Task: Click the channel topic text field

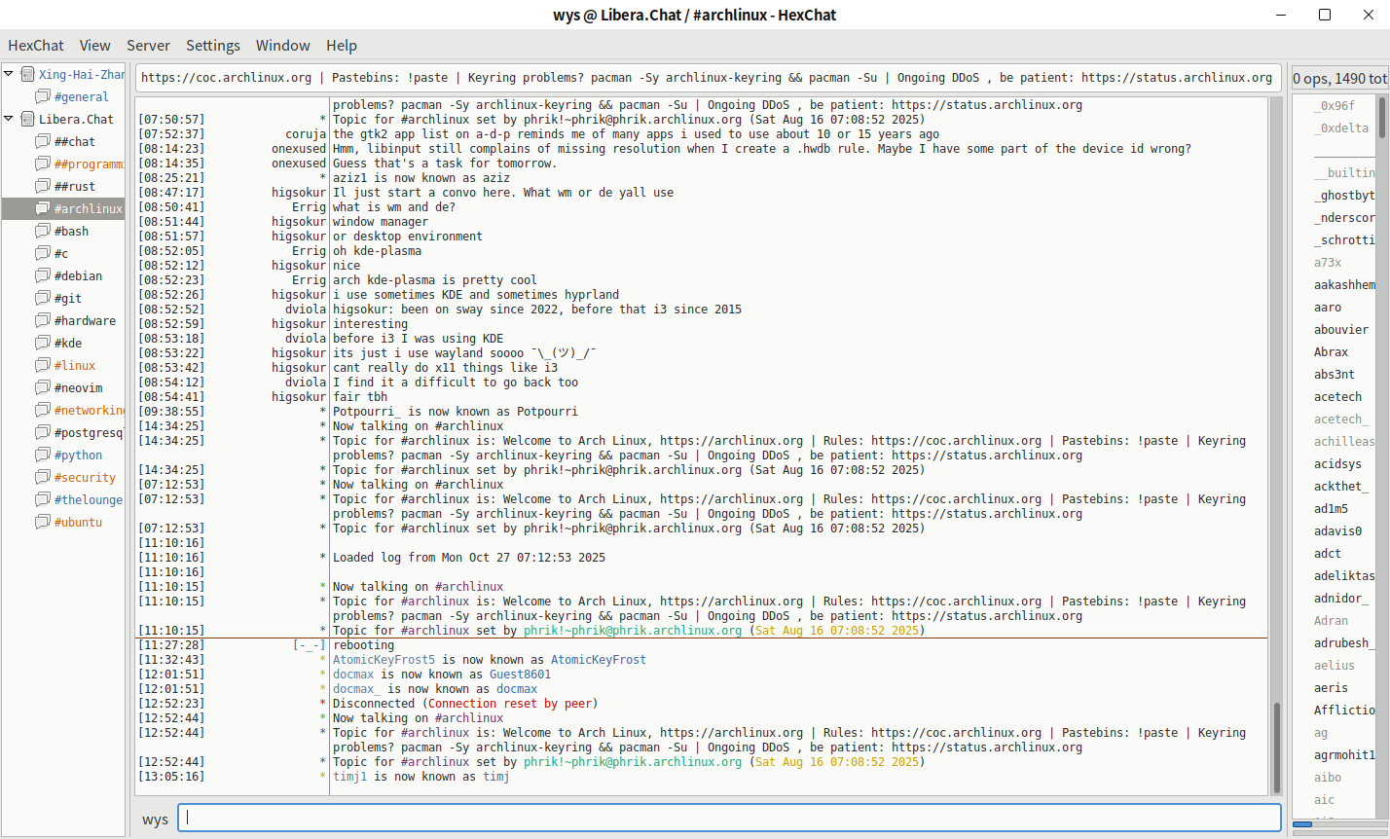Action: click(x=707, y=78)
